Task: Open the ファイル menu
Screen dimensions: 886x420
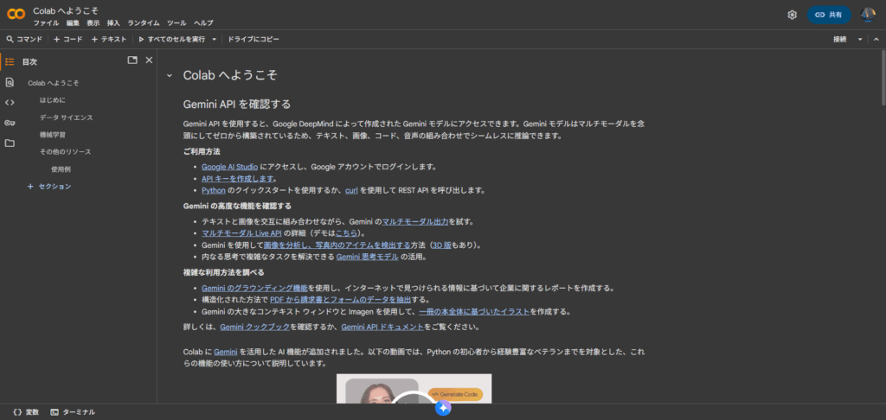Action: 46,22
